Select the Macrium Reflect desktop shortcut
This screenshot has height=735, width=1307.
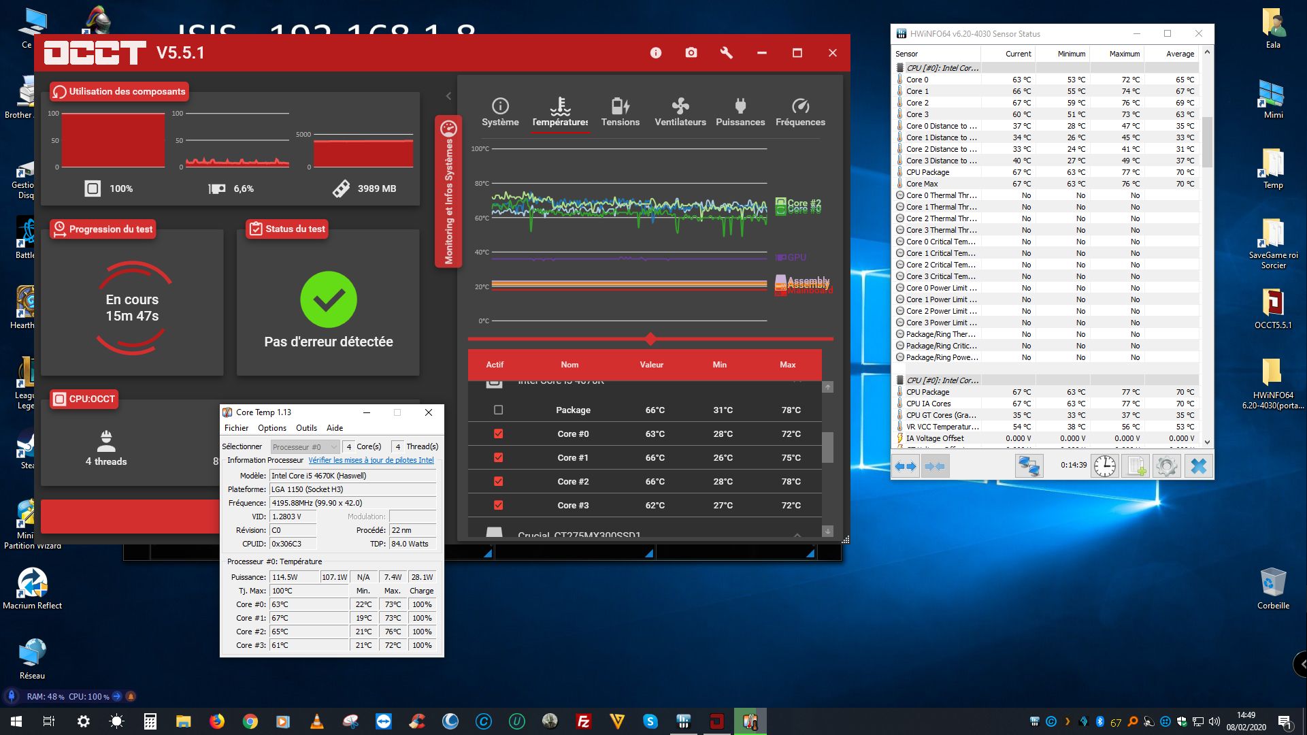[32, 588]
